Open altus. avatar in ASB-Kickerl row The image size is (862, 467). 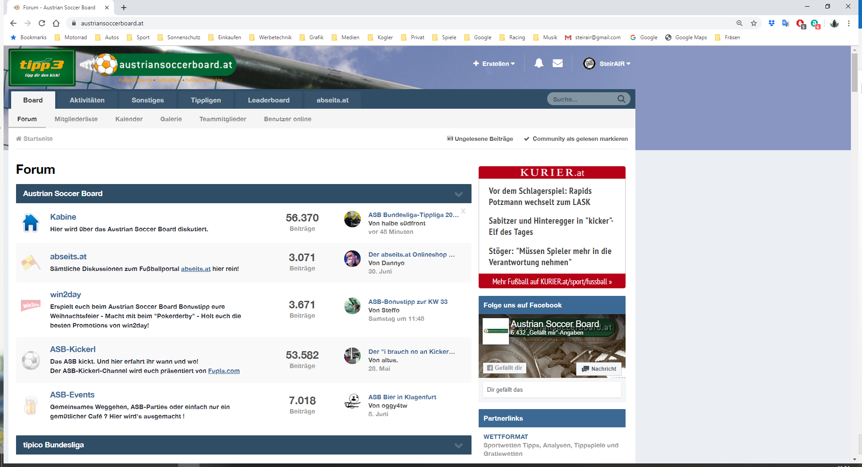tap(352, 356)
